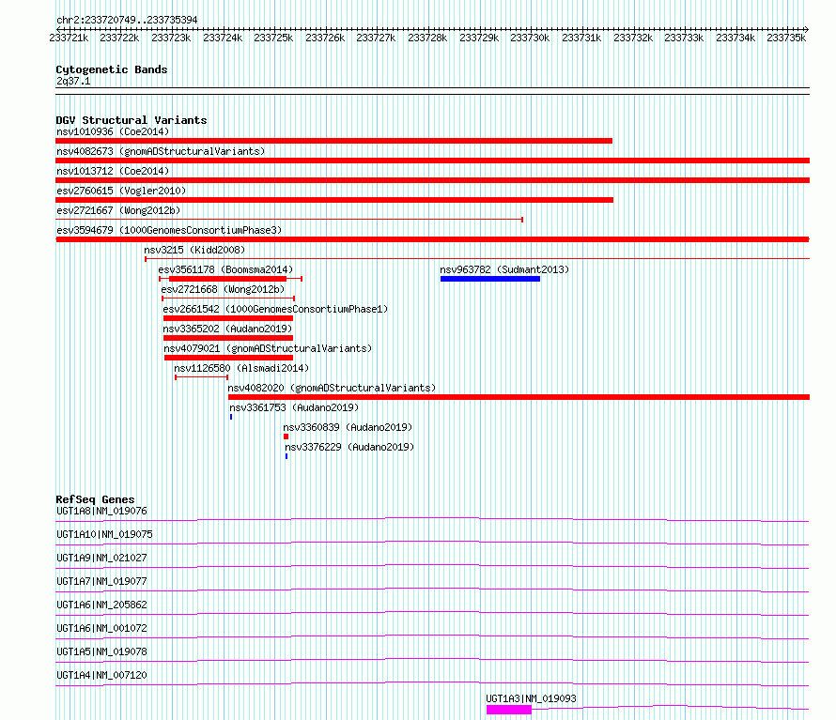Click the magenta UGT1A3 exon block
This screenshot has height=720, width=836.
pyautogui.click(x=509, y=710)
